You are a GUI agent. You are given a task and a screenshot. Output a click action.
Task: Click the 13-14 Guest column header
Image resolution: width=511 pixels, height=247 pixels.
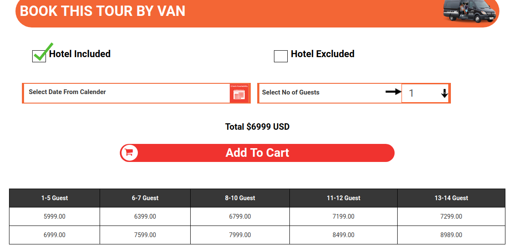(x=451, y=198)
